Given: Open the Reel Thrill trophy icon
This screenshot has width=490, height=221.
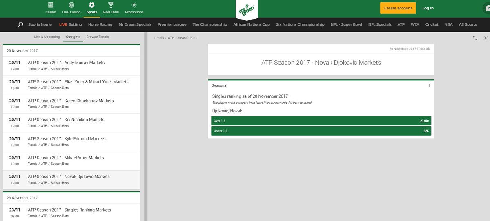Looking at the screenshot, I should [110, 5].
